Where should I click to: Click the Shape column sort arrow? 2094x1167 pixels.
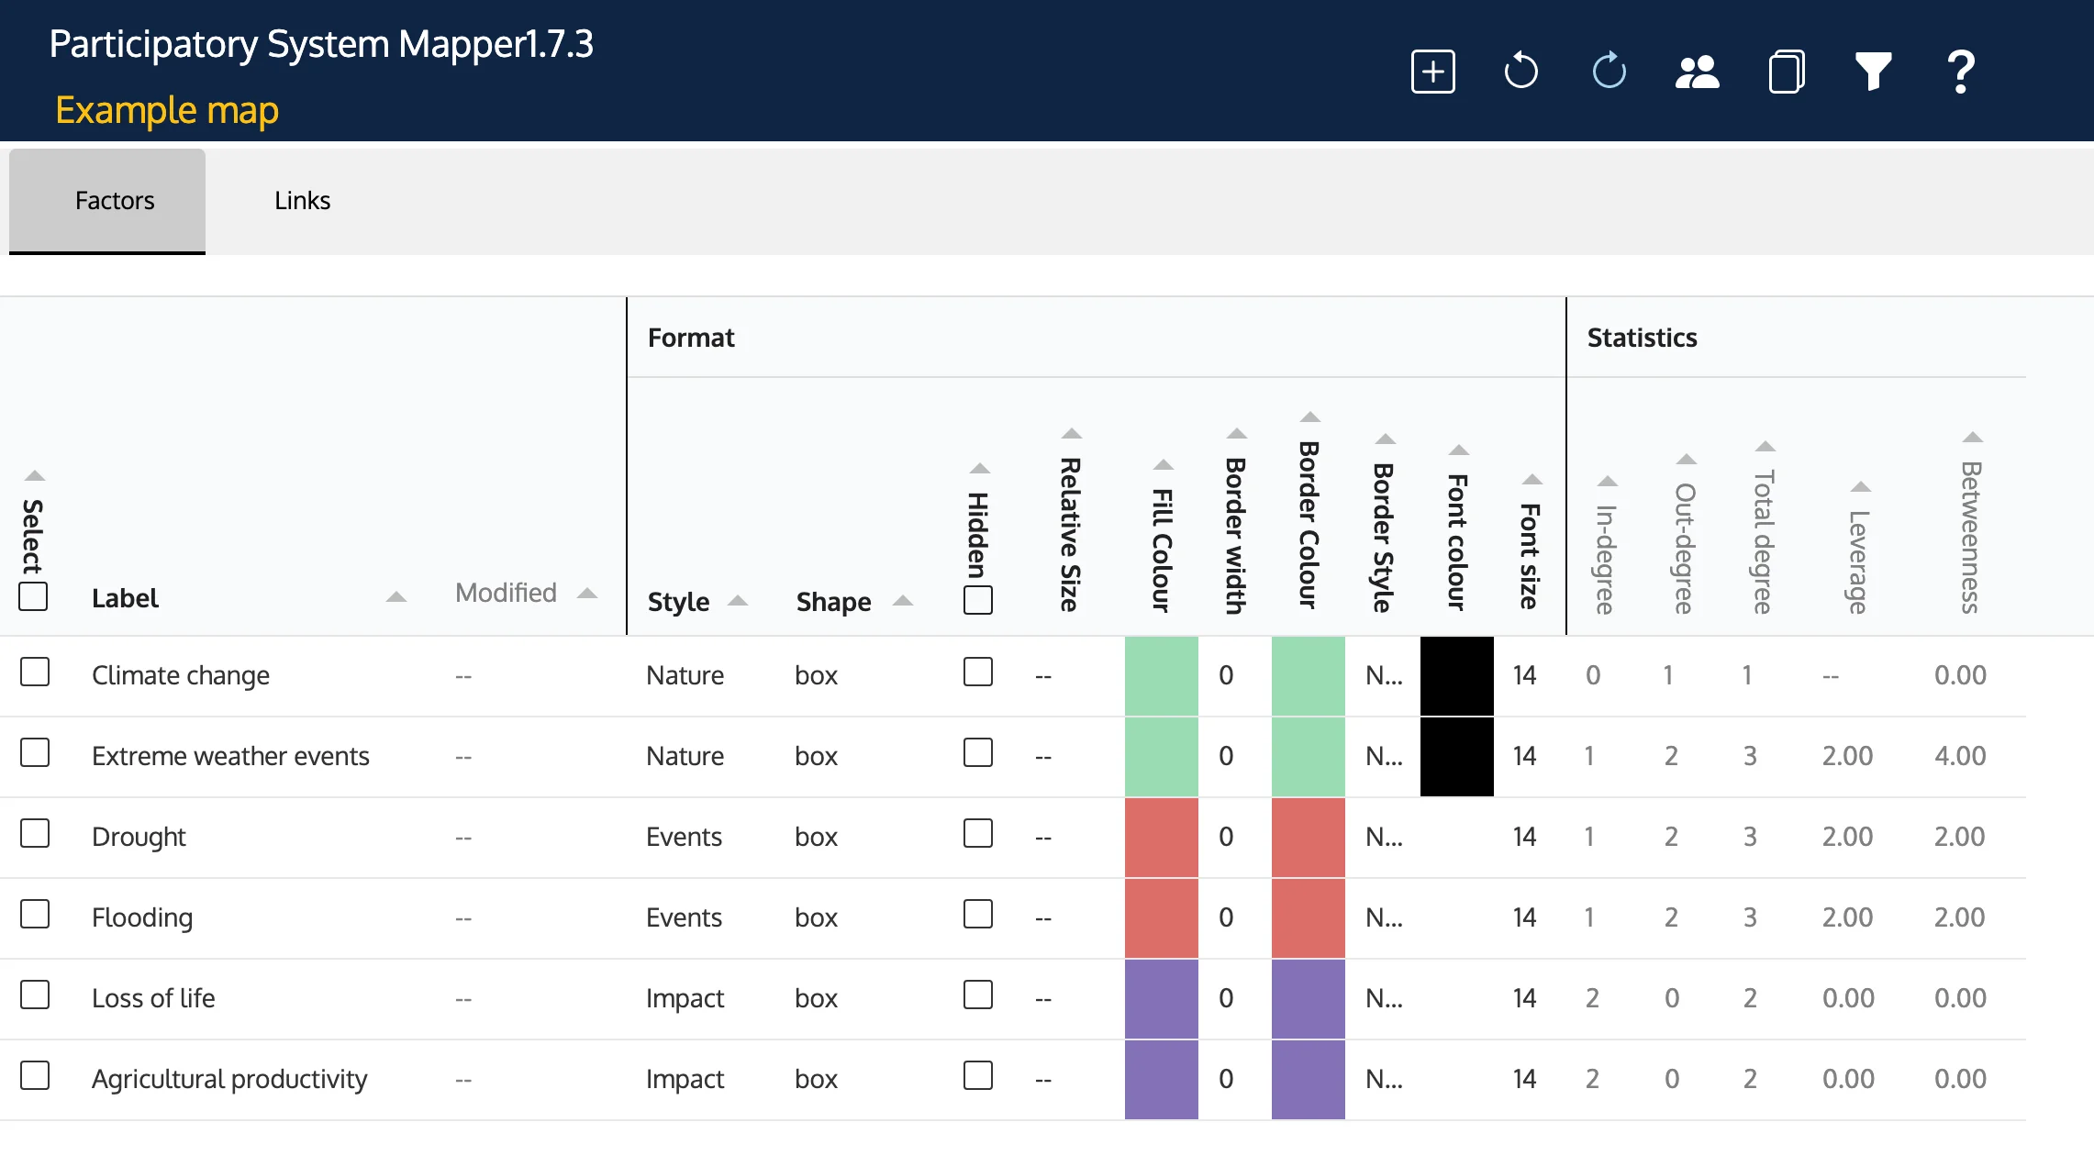click(903, 602)
